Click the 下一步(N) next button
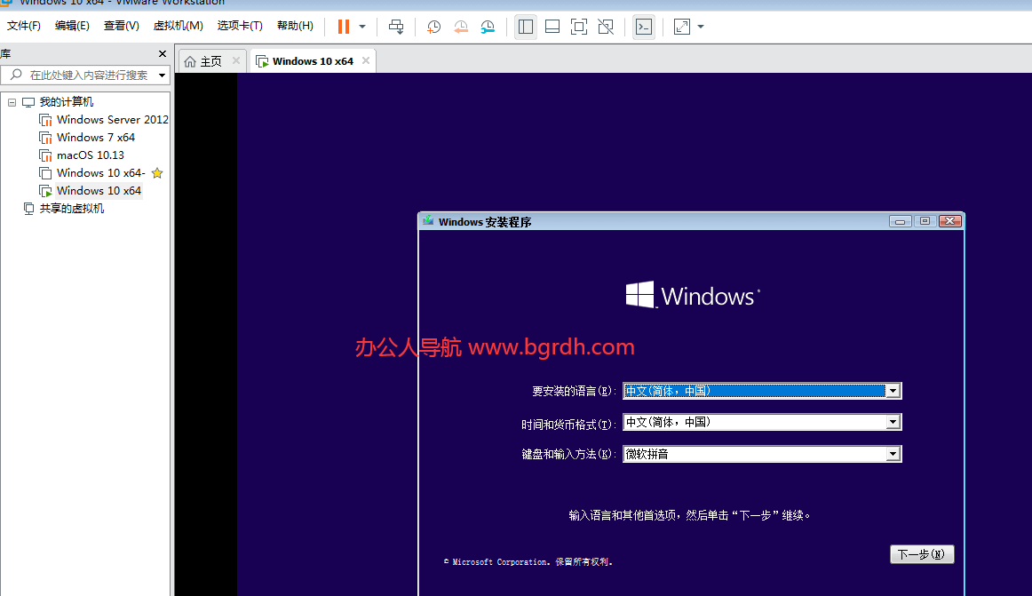 (921, 553)
